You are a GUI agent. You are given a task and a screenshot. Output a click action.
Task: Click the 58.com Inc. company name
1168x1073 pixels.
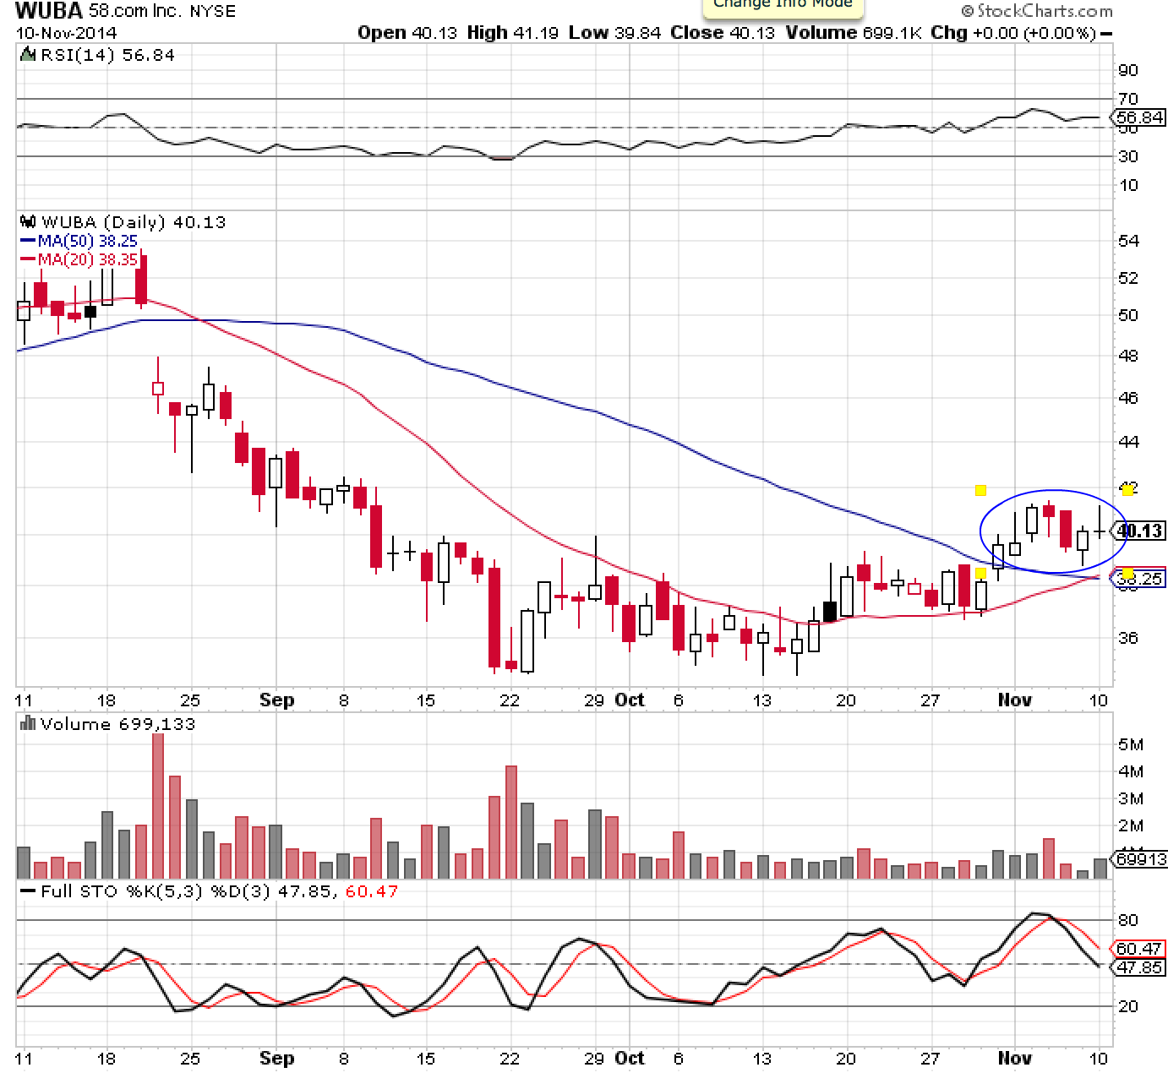tap(137, 11)
